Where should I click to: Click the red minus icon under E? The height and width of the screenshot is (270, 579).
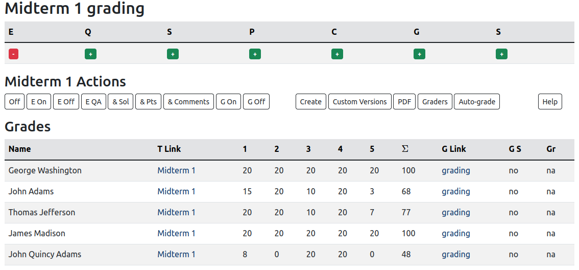point(13,54)
